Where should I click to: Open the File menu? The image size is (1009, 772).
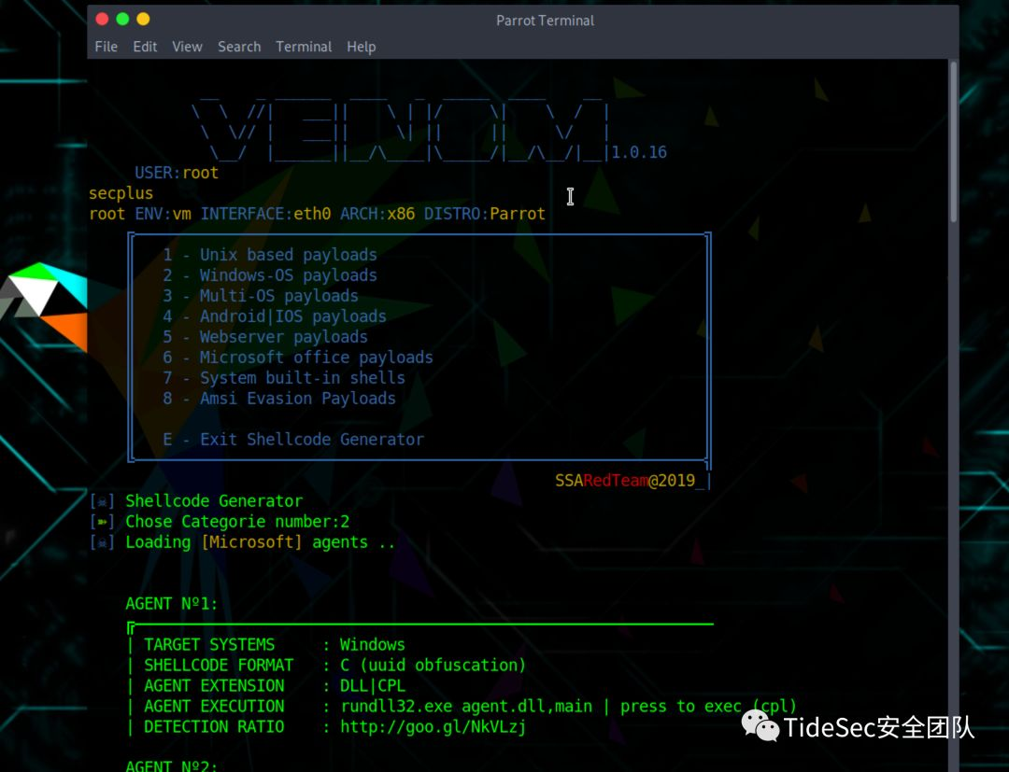(106, 47)
